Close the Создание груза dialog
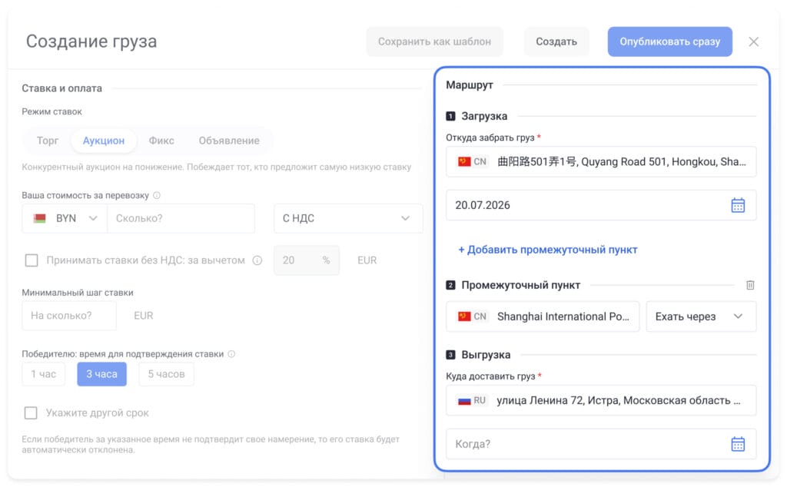Image resolution: width=787 pixels, height=487 pixels. [x=753, y=41]
